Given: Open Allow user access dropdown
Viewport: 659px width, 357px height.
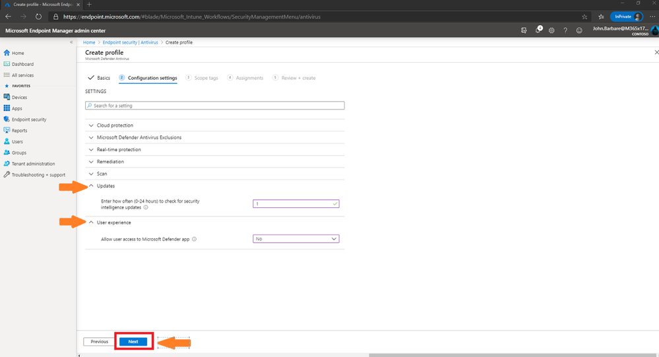Looking at the screenshot, I should [296, 239].
